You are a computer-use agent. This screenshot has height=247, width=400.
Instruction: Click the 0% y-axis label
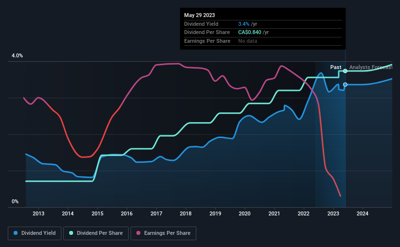[x=15, y=201]
